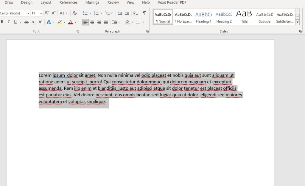Image resolution: width=305 pixels, height=186 pixels.
Task: Open the Bullets dropdown arrow
Action: [91, 13]
